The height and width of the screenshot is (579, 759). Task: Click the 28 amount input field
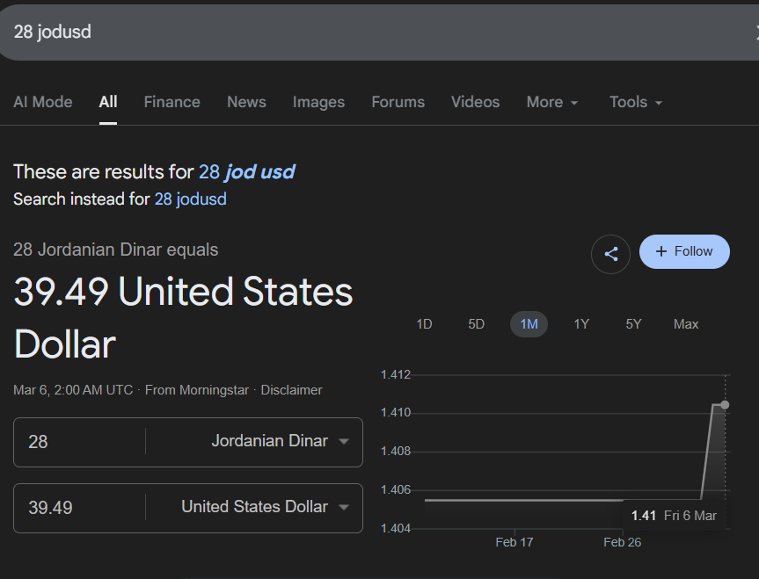pos(79,441)
